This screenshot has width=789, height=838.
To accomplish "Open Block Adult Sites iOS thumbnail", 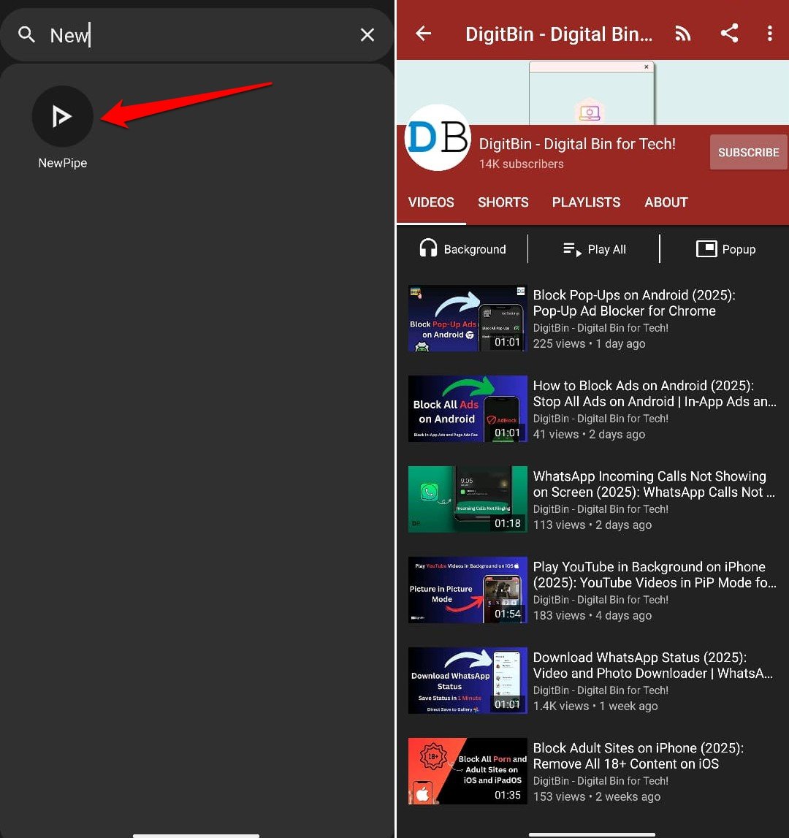I will coord(468,772).
